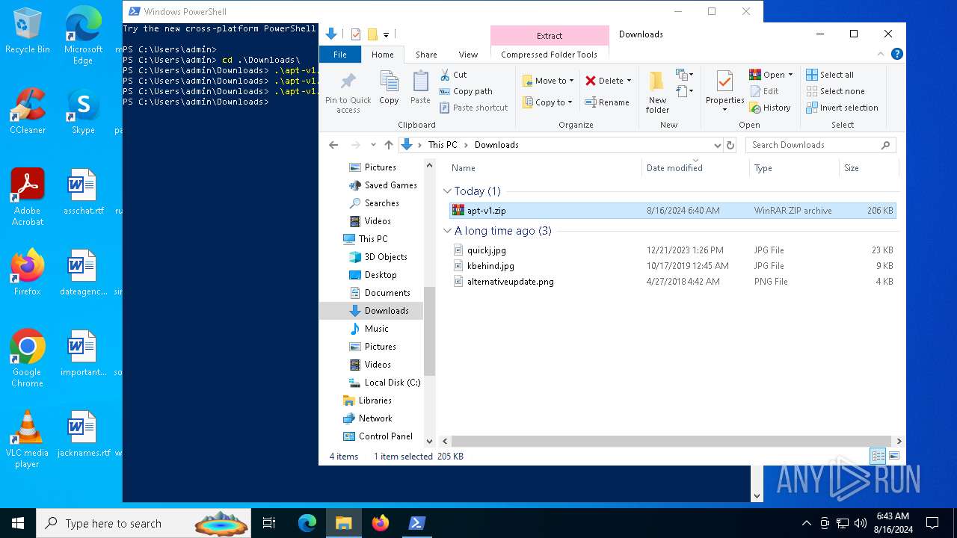Viewport: 957px width, 538px height.
Task: Launch CCleaner from the desktop
Action: 28,112
